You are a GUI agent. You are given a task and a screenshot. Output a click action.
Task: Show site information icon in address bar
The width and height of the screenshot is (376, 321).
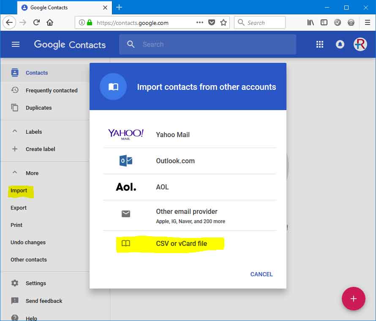(x=82, y=22)
